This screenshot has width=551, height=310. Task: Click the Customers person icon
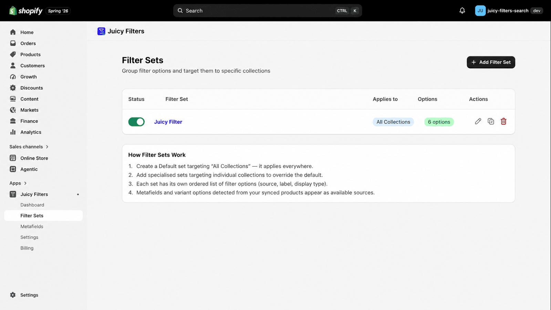(x=13, y=65)
